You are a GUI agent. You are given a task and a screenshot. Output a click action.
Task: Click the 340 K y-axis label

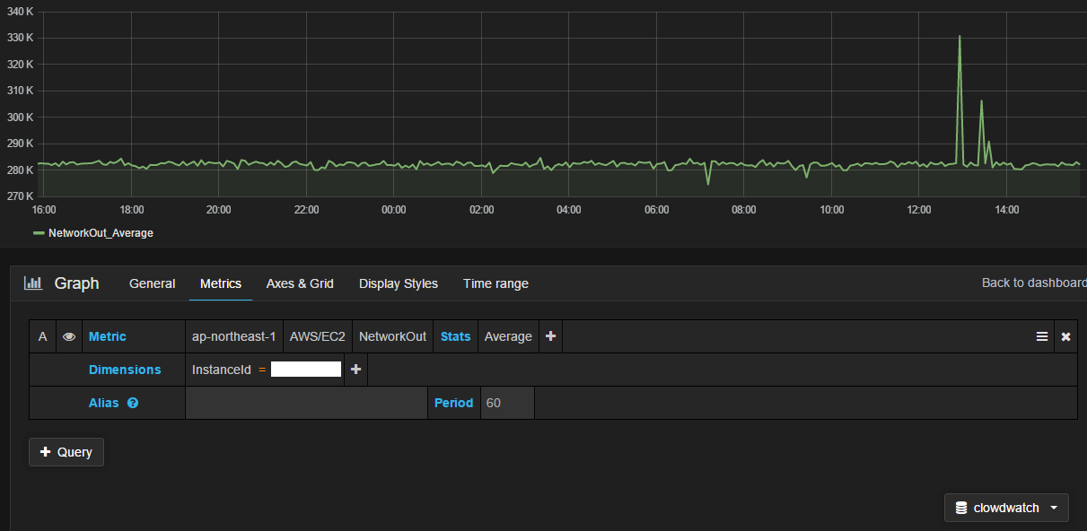pyautogui.click(x=19, y=12)
